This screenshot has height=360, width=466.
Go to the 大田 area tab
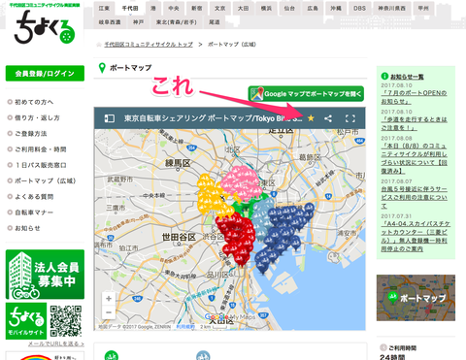click(x=243, y=9)
